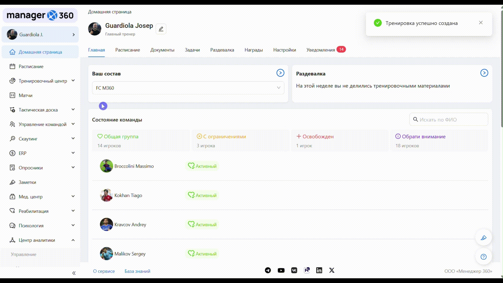Click the VK social icon

[294, 270]
